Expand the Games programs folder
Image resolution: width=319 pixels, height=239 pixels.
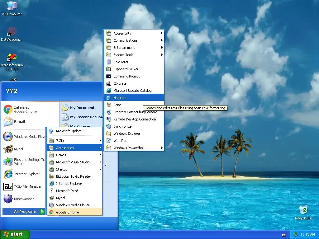pyautogui.click(x=74, y=155)
